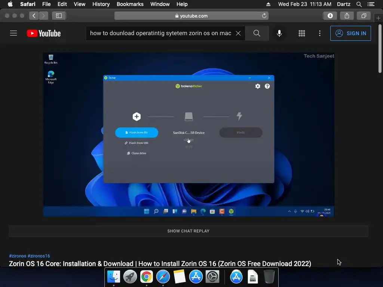Open Control Center list icon in menu bar

[371, 4]
